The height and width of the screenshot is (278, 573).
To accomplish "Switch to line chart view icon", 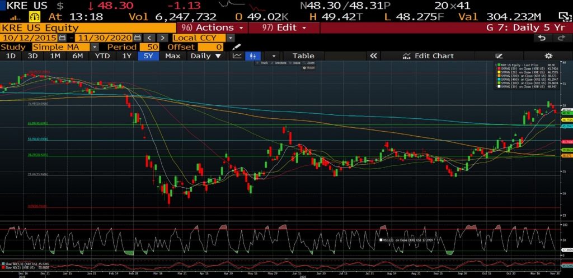I will 237,56.
